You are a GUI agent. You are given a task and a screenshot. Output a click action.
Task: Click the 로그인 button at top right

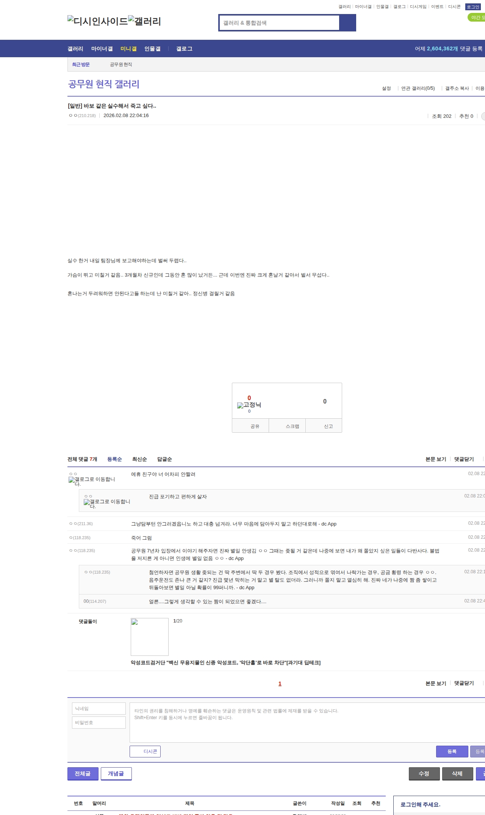473,7
